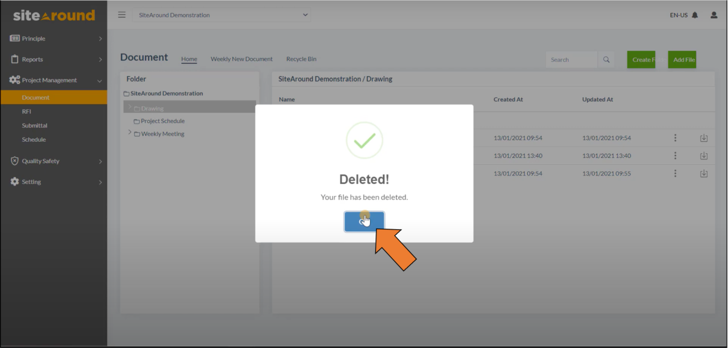Switch to the Recycle Bin tab
This screenshot has height=348, width=728.
pos(301,59)
